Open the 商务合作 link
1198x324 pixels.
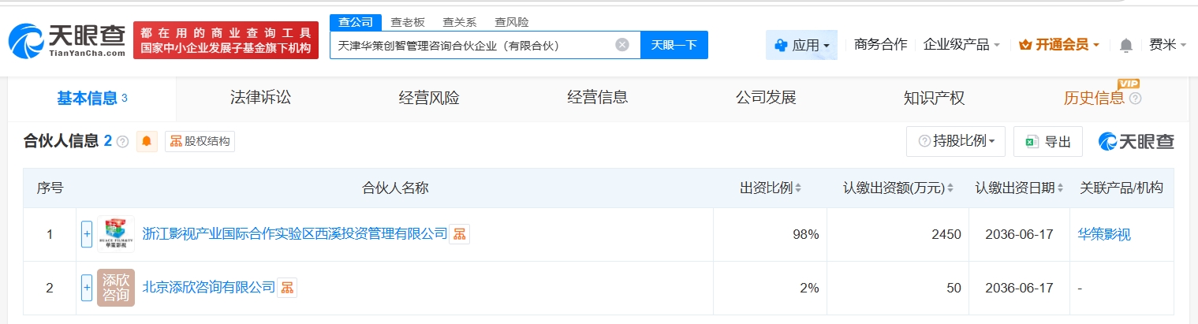[x=880, y=44]
